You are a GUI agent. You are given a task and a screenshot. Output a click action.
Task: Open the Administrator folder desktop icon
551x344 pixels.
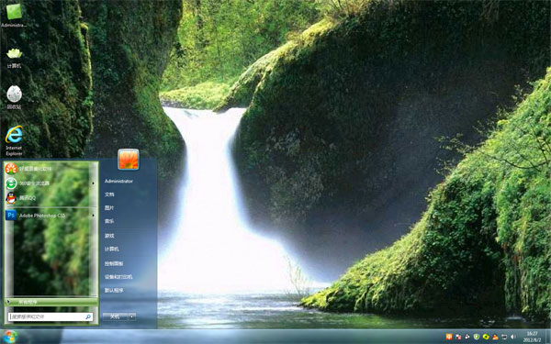[x=14, y=15]
